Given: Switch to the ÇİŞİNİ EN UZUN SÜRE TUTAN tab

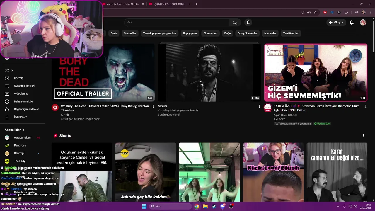Looking at the screenshot, I should click(170, 4).
